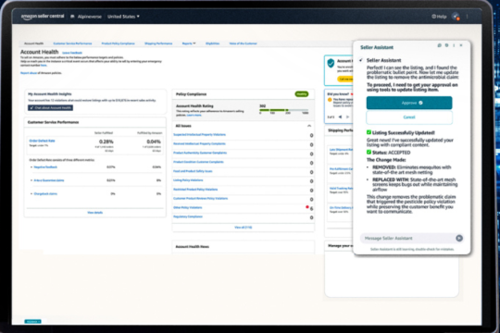Open Regulatory Compliance link
This screenshot has height=333, width=500.
pos(188,216)
